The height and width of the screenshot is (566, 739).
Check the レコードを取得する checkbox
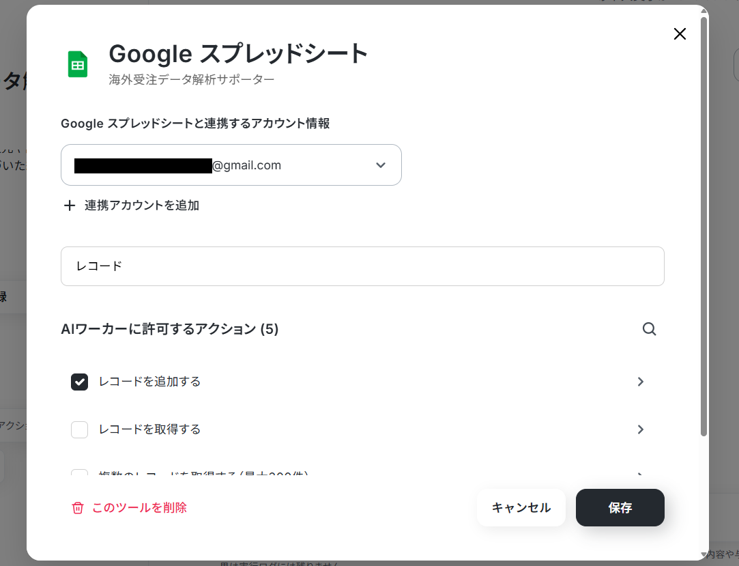coord(79,429)
